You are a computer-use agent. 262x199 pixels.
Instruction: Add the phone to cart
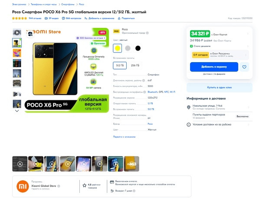click(214, 67)
